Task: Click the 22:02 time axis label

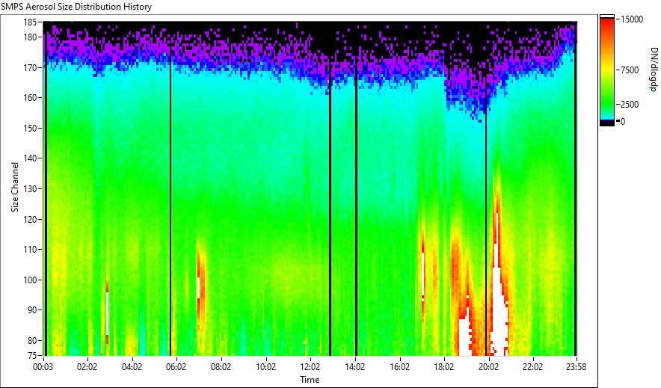Action: coord(533,367)
